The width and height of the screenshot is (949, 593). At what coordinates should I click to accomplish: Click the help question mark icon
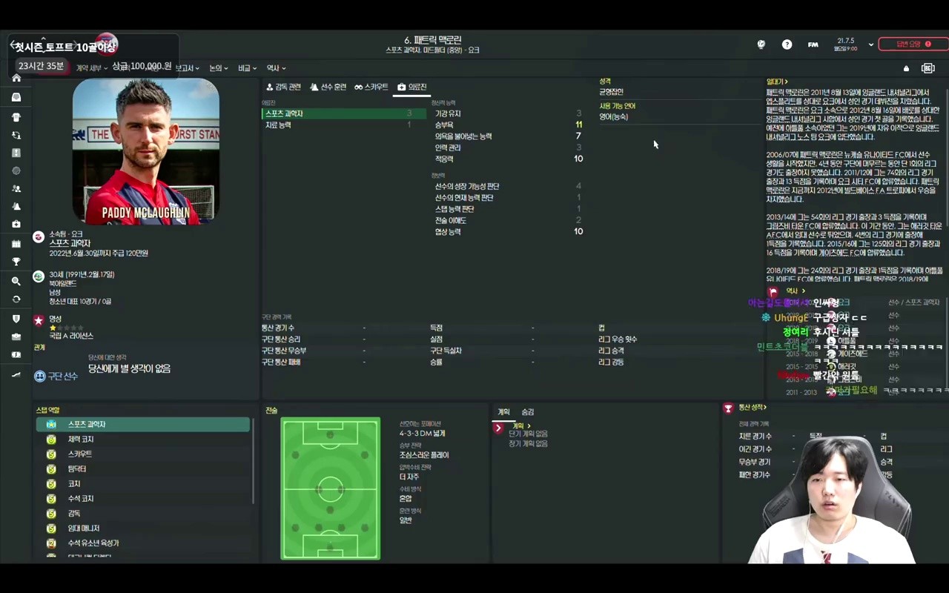coord(787,44)
